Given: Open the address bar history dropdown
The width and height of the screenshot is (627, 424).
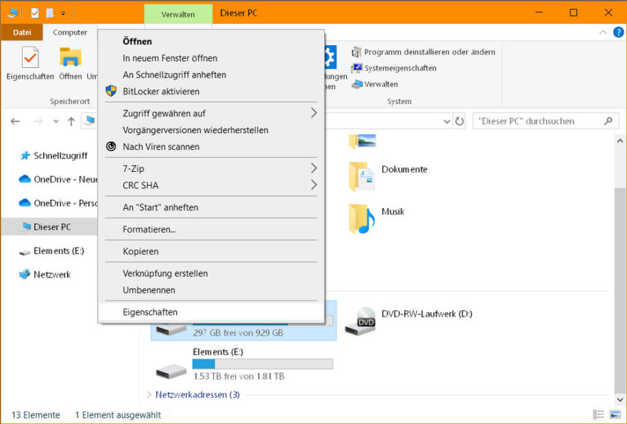Looking at the screenshot, I should coord(447,121).
